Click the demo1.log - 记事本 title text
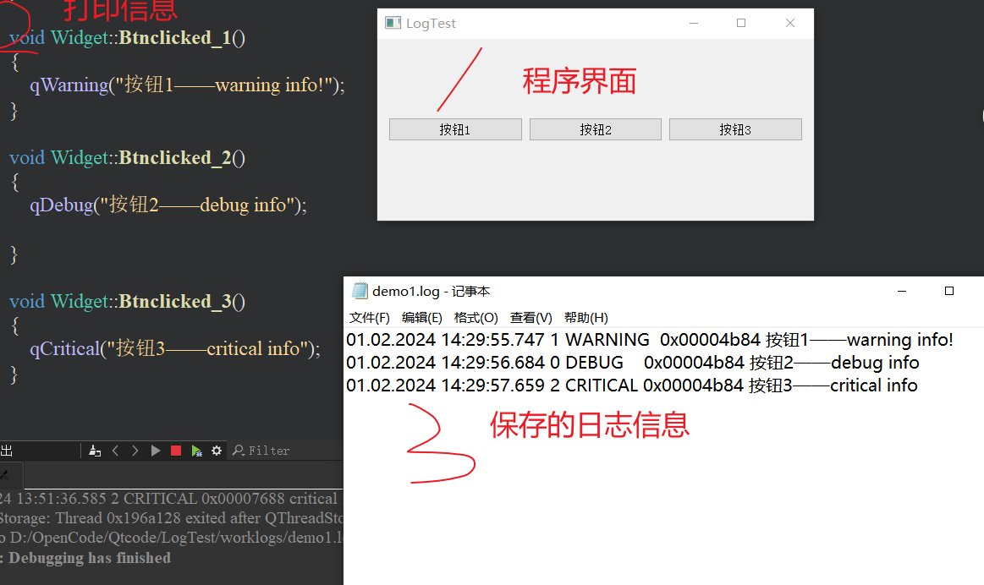Viewport: 984px width, 585px height. click(x=432, y=291)
